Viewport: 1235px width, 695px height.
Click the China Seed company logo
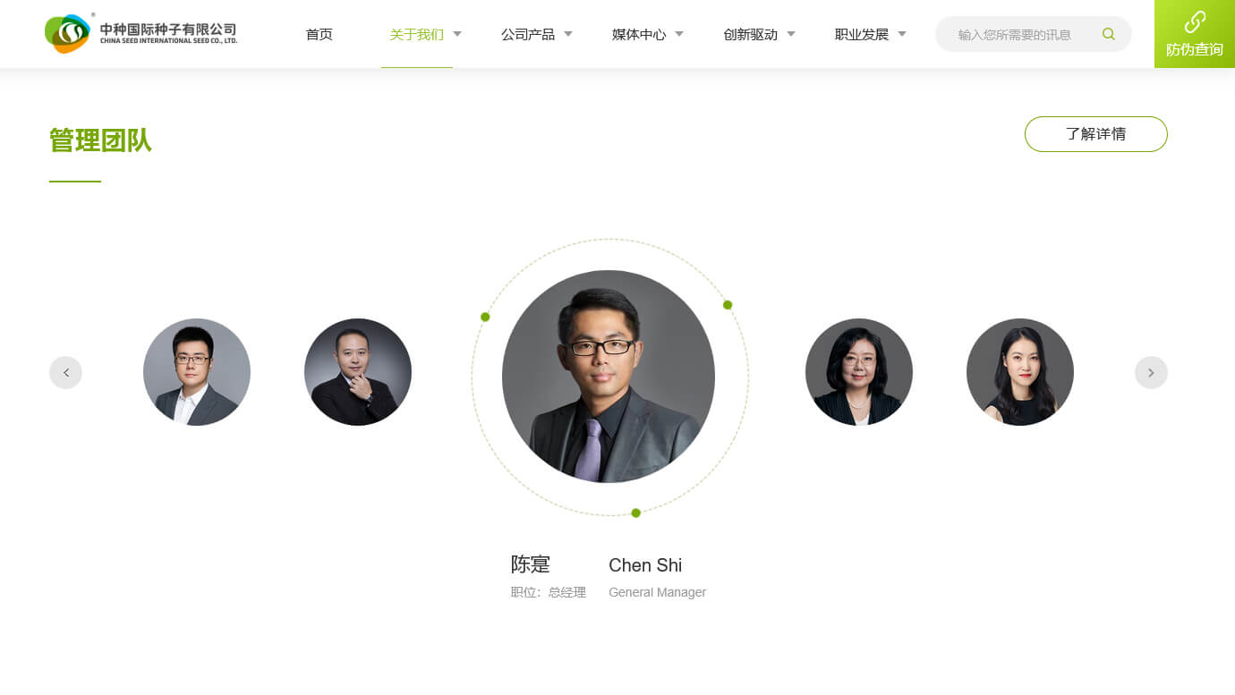pos(141,33)
